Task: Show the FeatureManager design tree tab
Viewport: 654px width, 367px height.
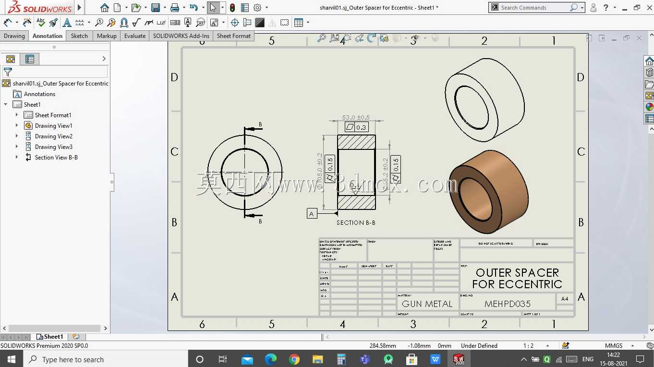Action: pos(11,59)
